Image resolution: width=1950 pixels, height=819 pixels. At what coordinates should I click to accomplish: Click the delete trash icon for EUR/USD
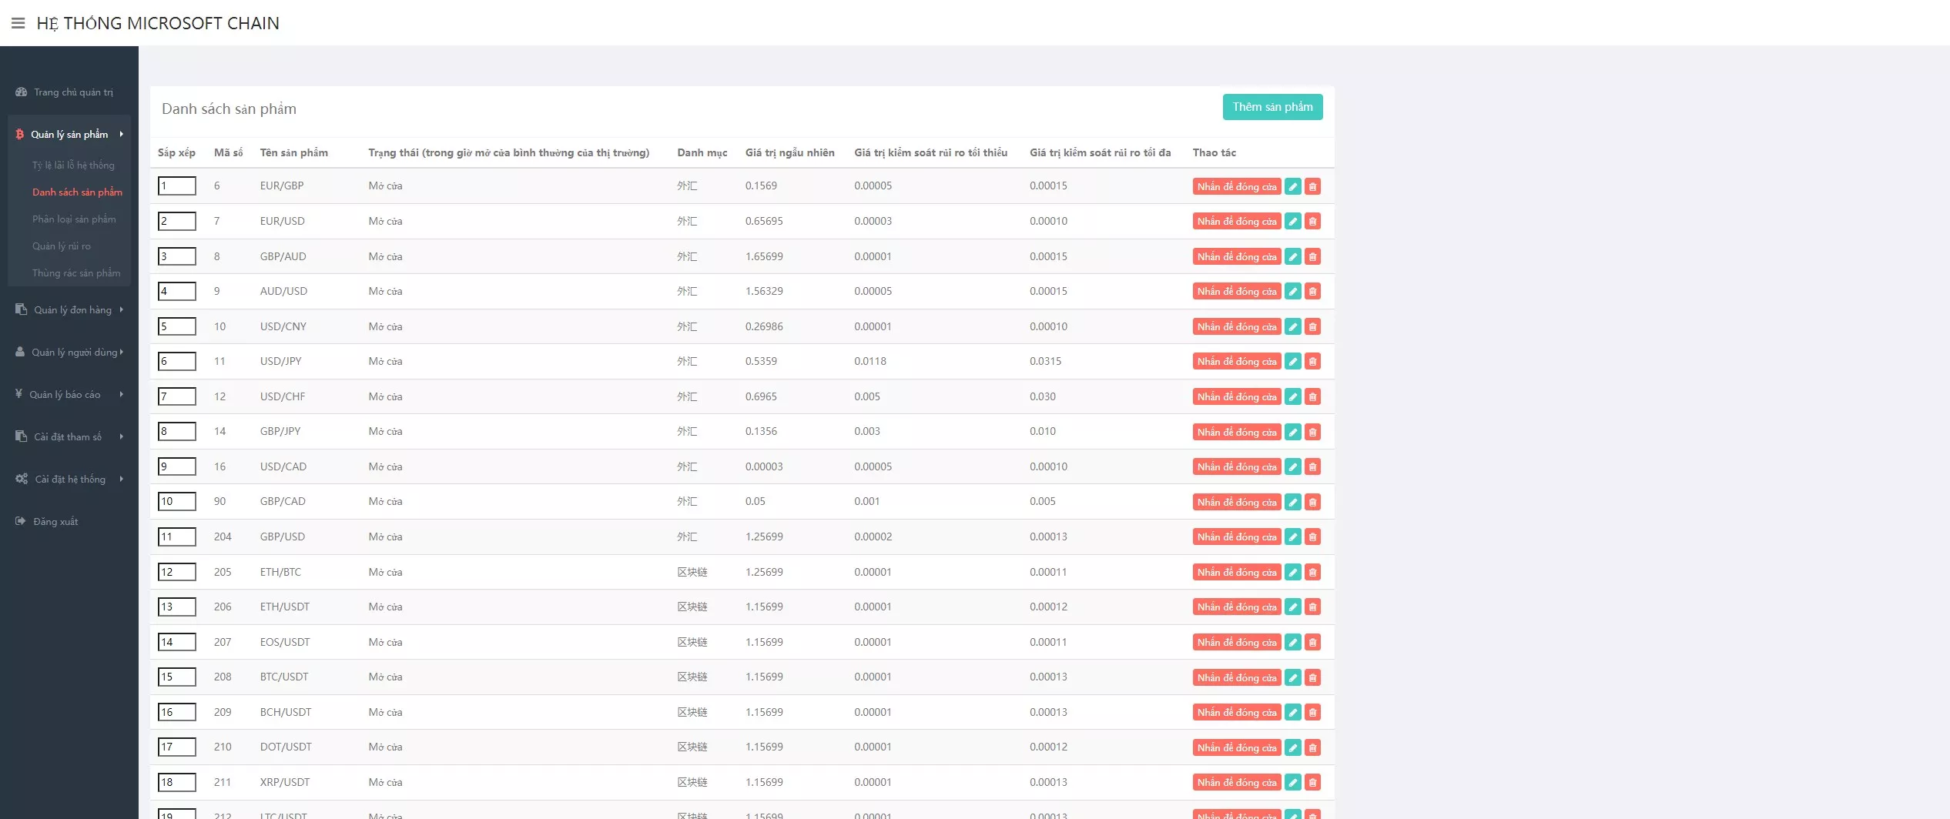(1313, 222)
